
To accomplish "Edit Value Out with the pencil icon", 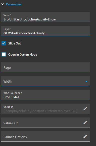I will 85,123.
